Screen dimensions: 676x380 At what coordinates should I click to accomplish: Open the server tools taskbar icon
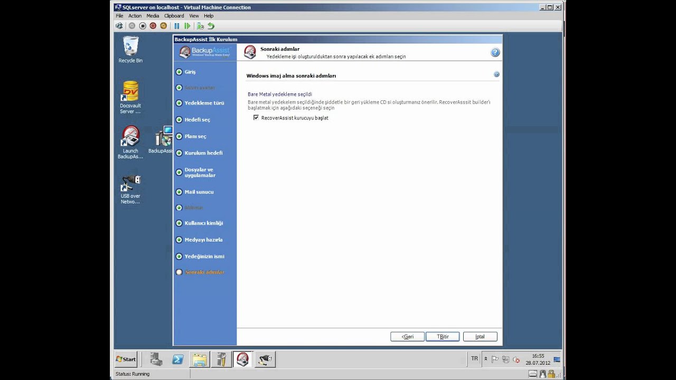221,359
